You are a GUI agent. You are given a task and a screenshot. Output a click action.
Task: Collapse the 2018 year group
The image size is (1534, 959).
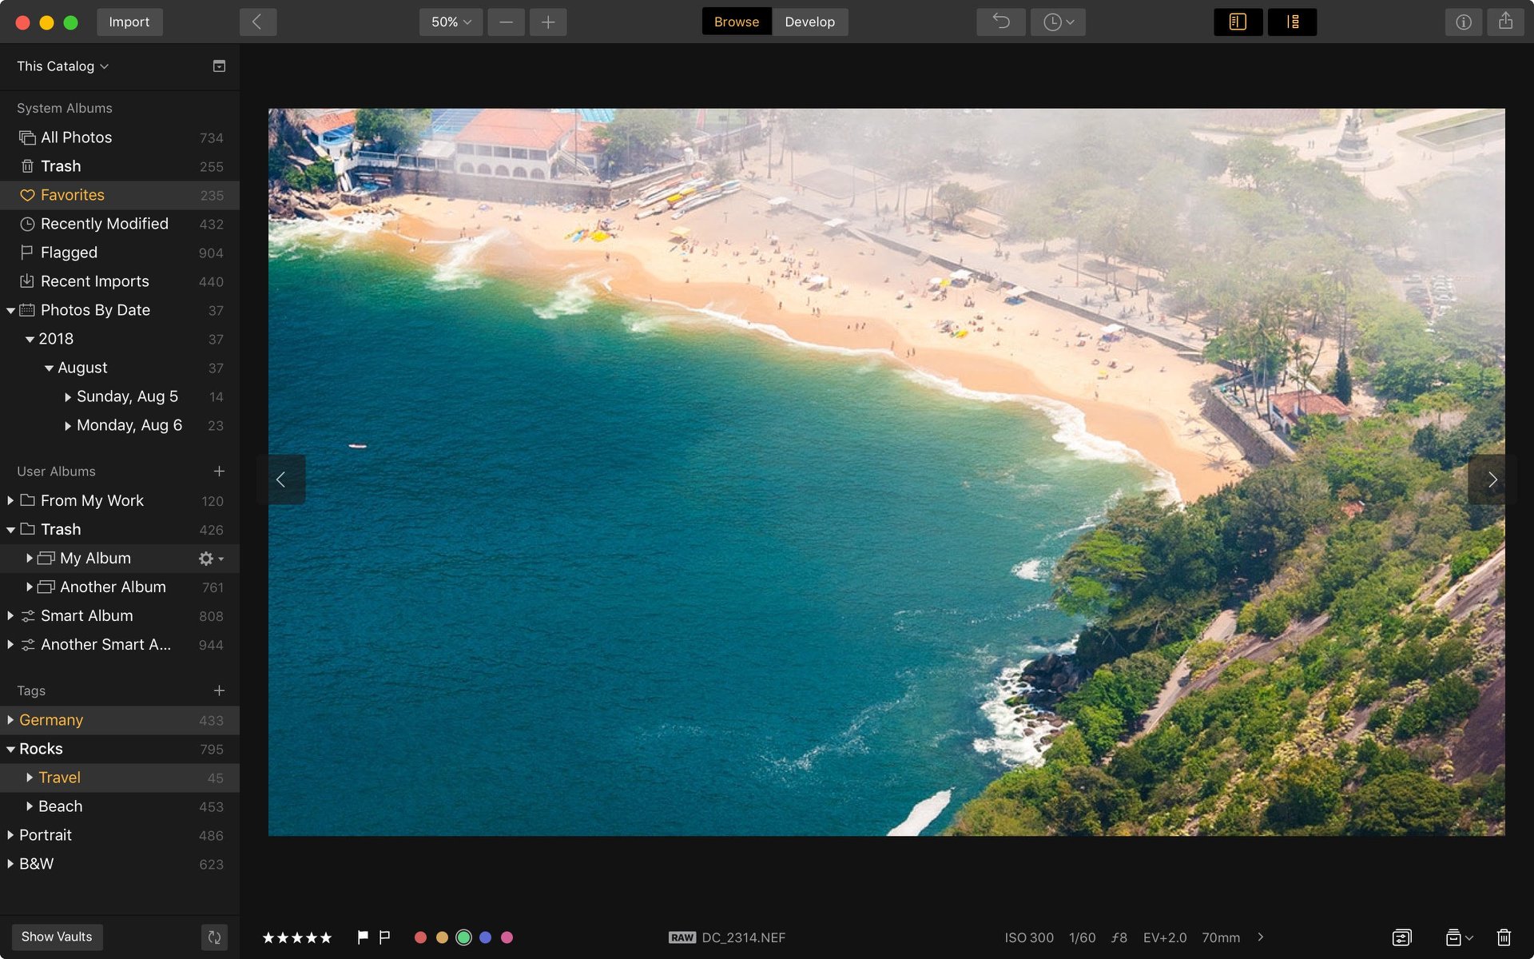pyautogui.click(x=30, y=339)
